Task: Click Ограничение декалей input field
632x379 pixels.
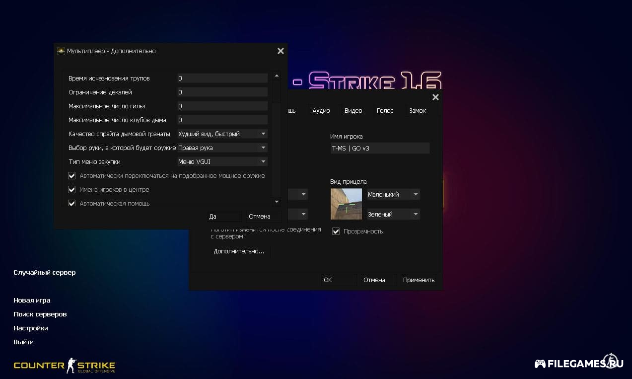Action: tap(222, 92)
